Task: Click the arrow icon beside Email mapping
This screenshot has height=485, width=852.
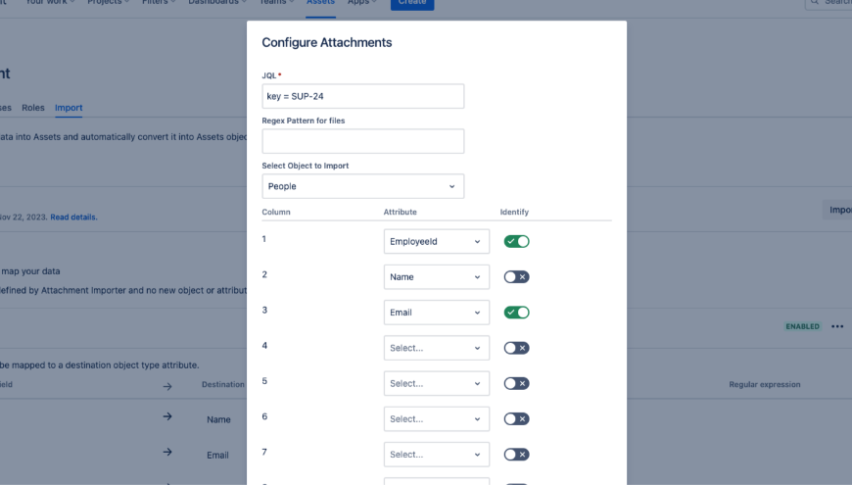Action: (x=167, y=453)
